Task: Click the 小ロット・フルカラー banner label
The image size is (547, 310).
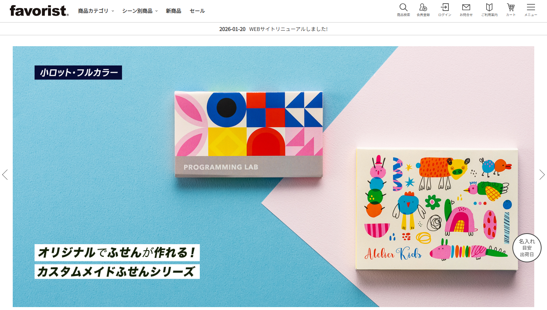Action: [x=78, y=72]
